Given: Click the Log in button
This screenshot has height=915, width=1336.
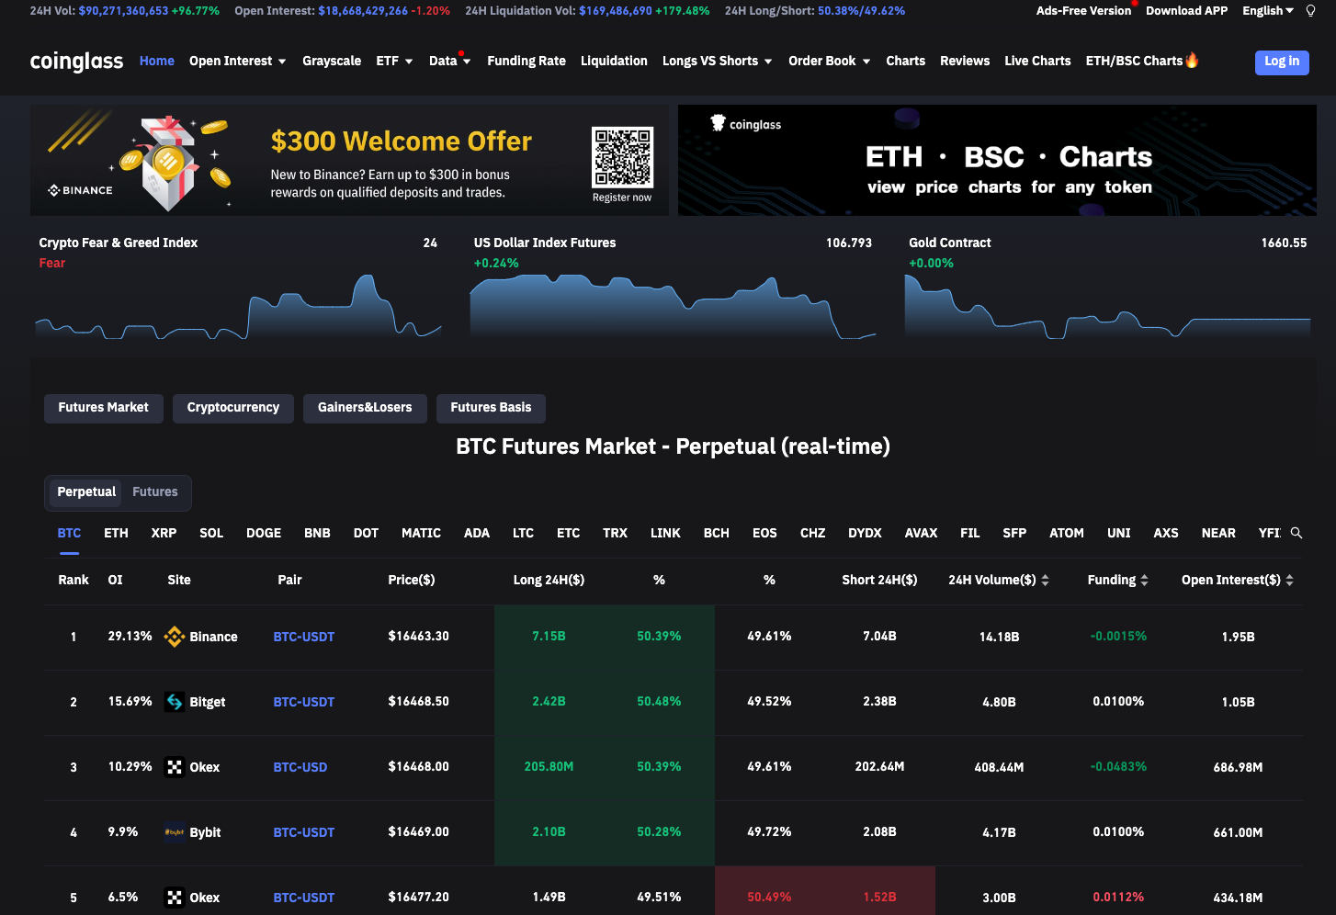Looking at the screenshot, I should pyautogui.click(x=1281, y=62).
